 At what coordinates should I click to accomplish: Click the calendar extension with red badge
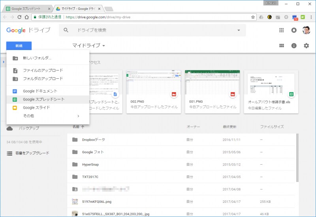295,17
